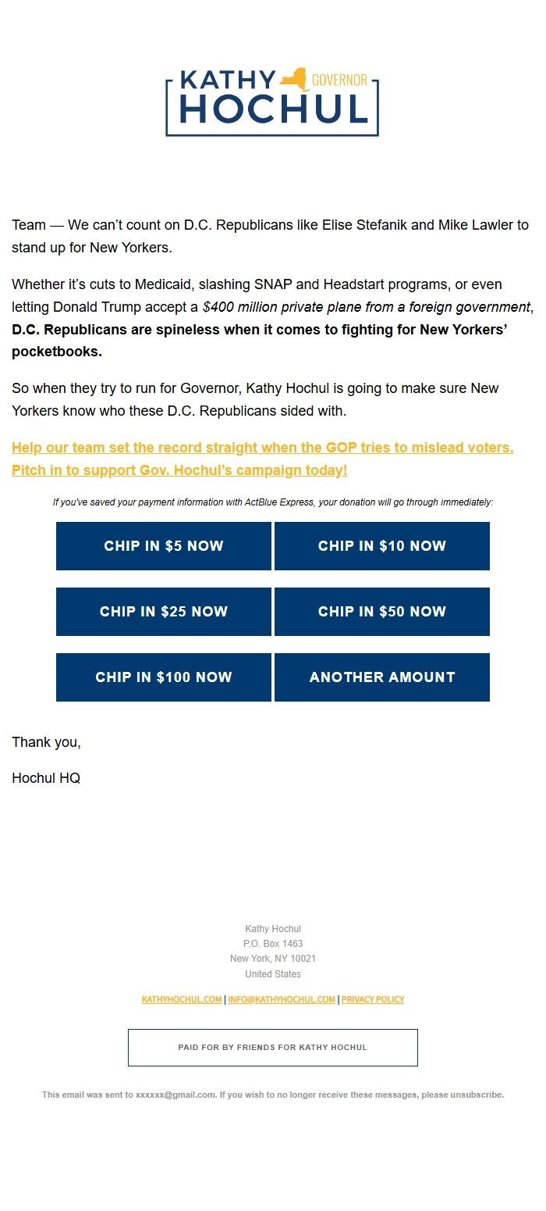Click the unsubscribe link in the footer
The image size is (546, 1211).
point(476,1095)
